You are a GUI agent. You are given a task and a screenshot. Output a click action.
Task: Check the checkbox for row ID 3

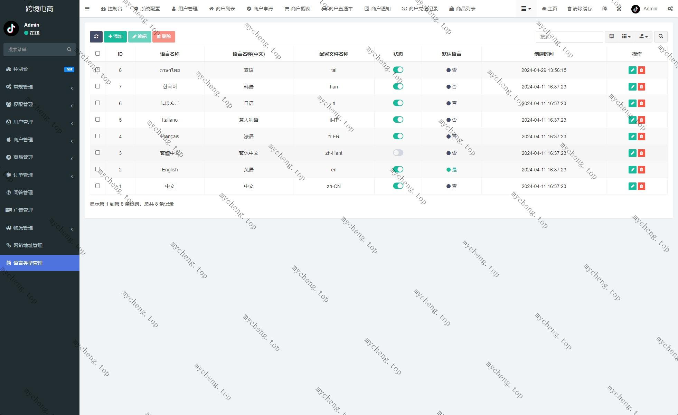97,153
